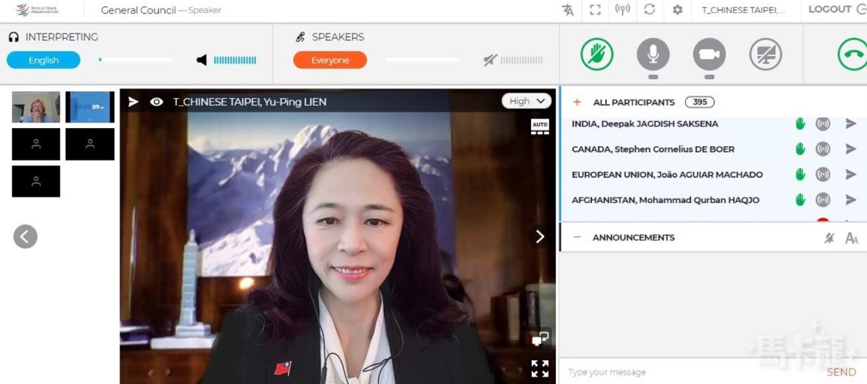Adjust the interpreting volume slider
The image size is (867, 384).
[x=135, y=60]
